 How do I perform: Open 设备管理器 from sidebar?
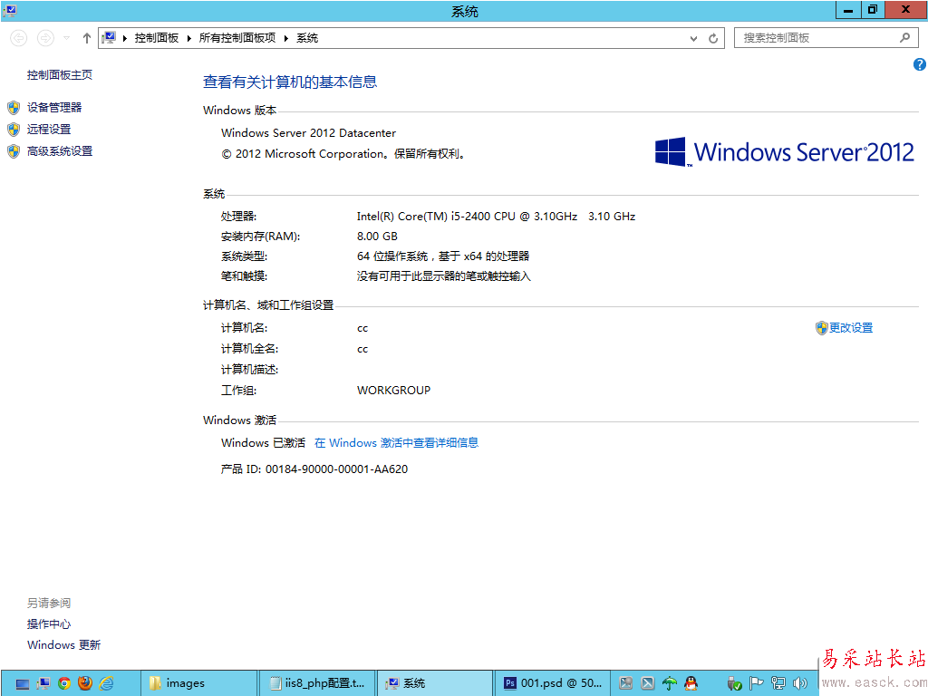[x=53, y=107]
